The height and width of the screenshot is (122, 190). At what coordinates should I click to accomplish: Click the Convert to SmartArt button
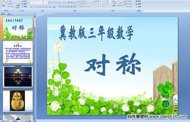[85, 7]
